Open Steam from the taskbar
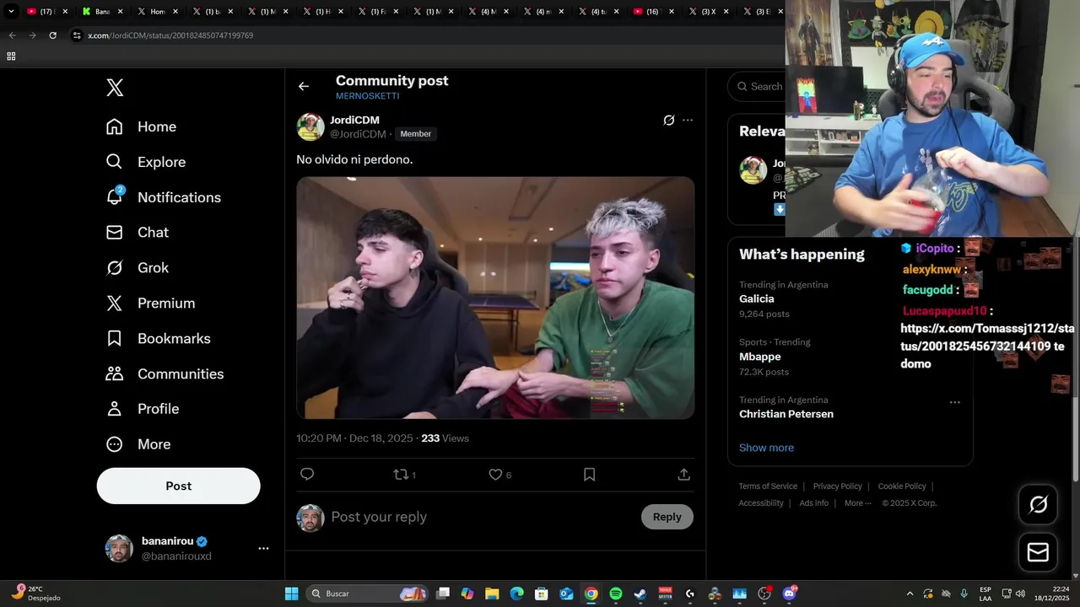The height and width of the screenshot is (607, 1080). [x=640, y=594]
